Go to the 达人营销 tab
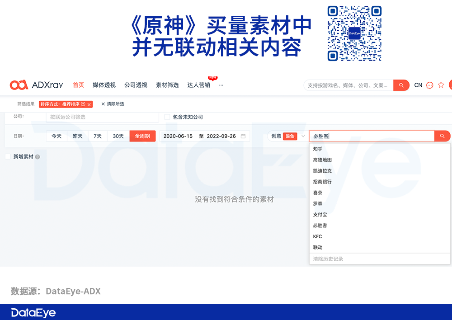 pos(198,85)
